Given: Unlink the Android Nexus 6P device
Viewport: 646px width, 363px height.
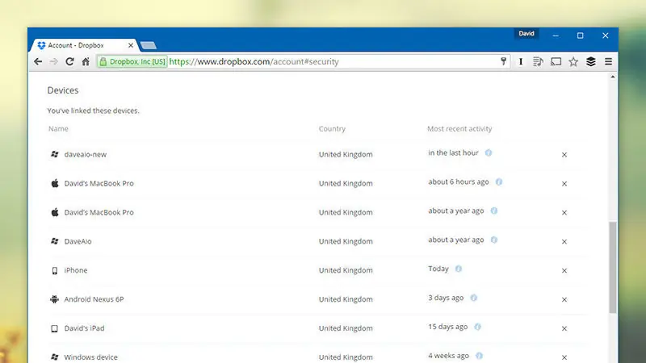Looking at the screenshot, I should click(x=564, y=299).
